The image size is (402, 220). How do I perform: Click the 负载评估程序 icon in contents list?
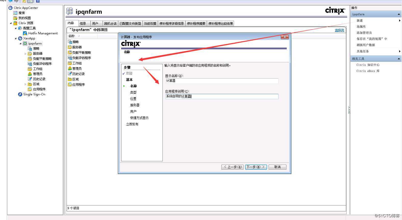coord(70,58)
